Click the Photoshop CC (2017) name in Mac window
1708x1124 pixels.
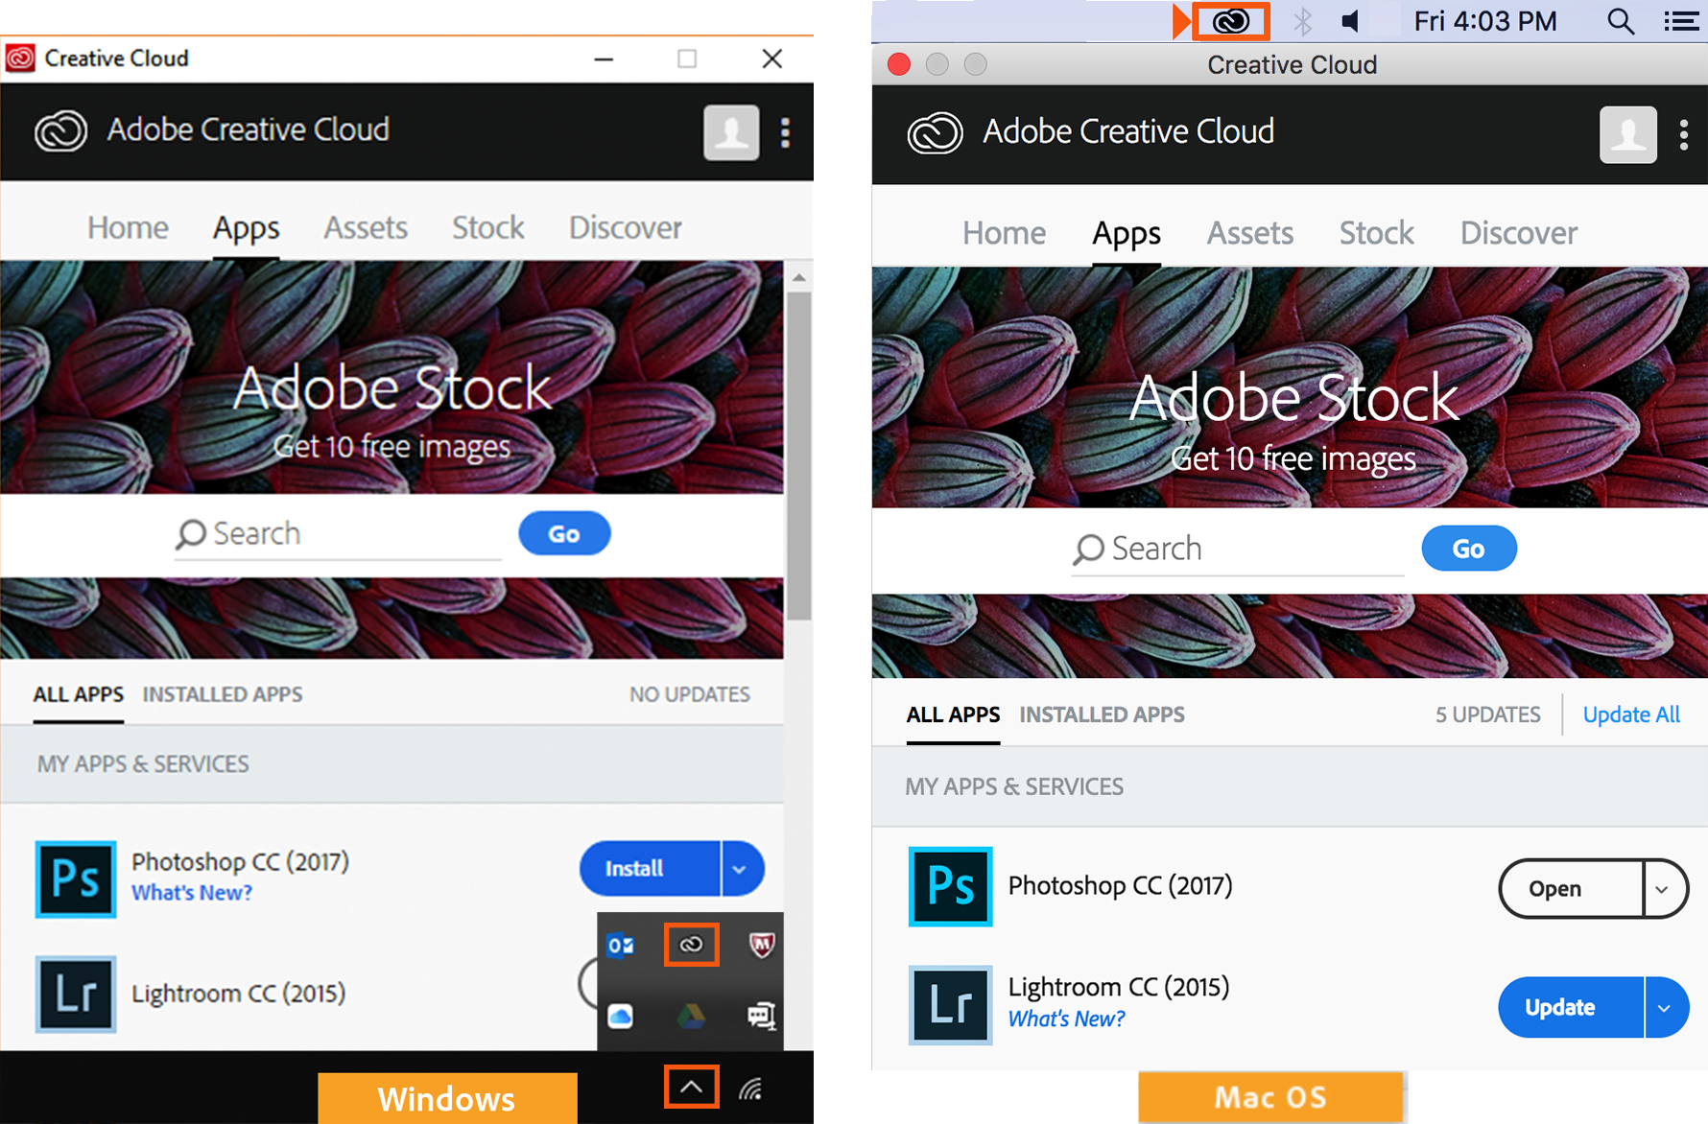[1120, 885]
